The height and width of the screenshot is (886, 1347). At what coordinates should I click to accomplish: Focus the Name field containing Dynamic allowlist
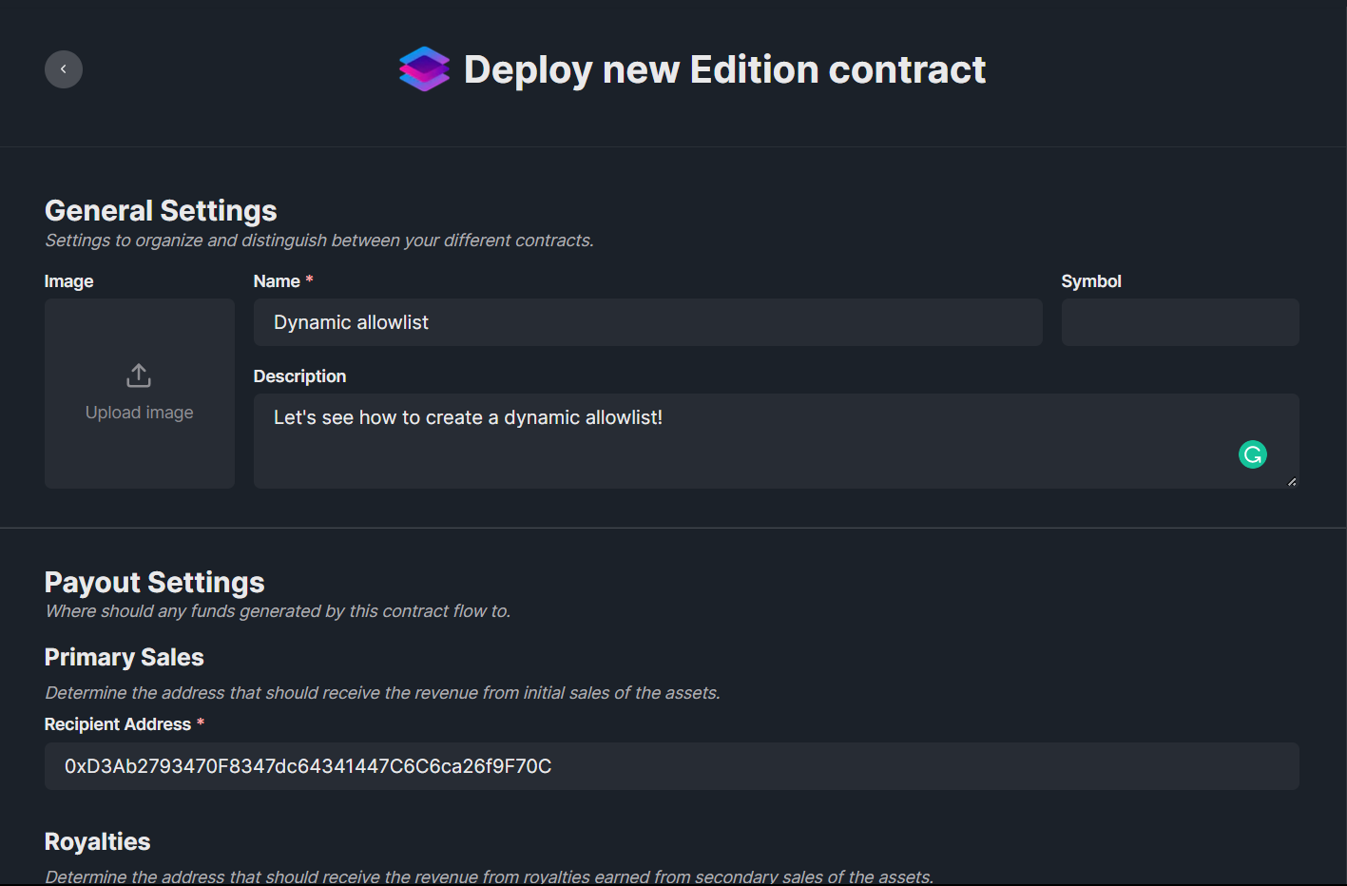pyautogui.click(x=648, y=322)
